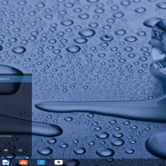Click the power off icon in the menu

pos(20,150)
